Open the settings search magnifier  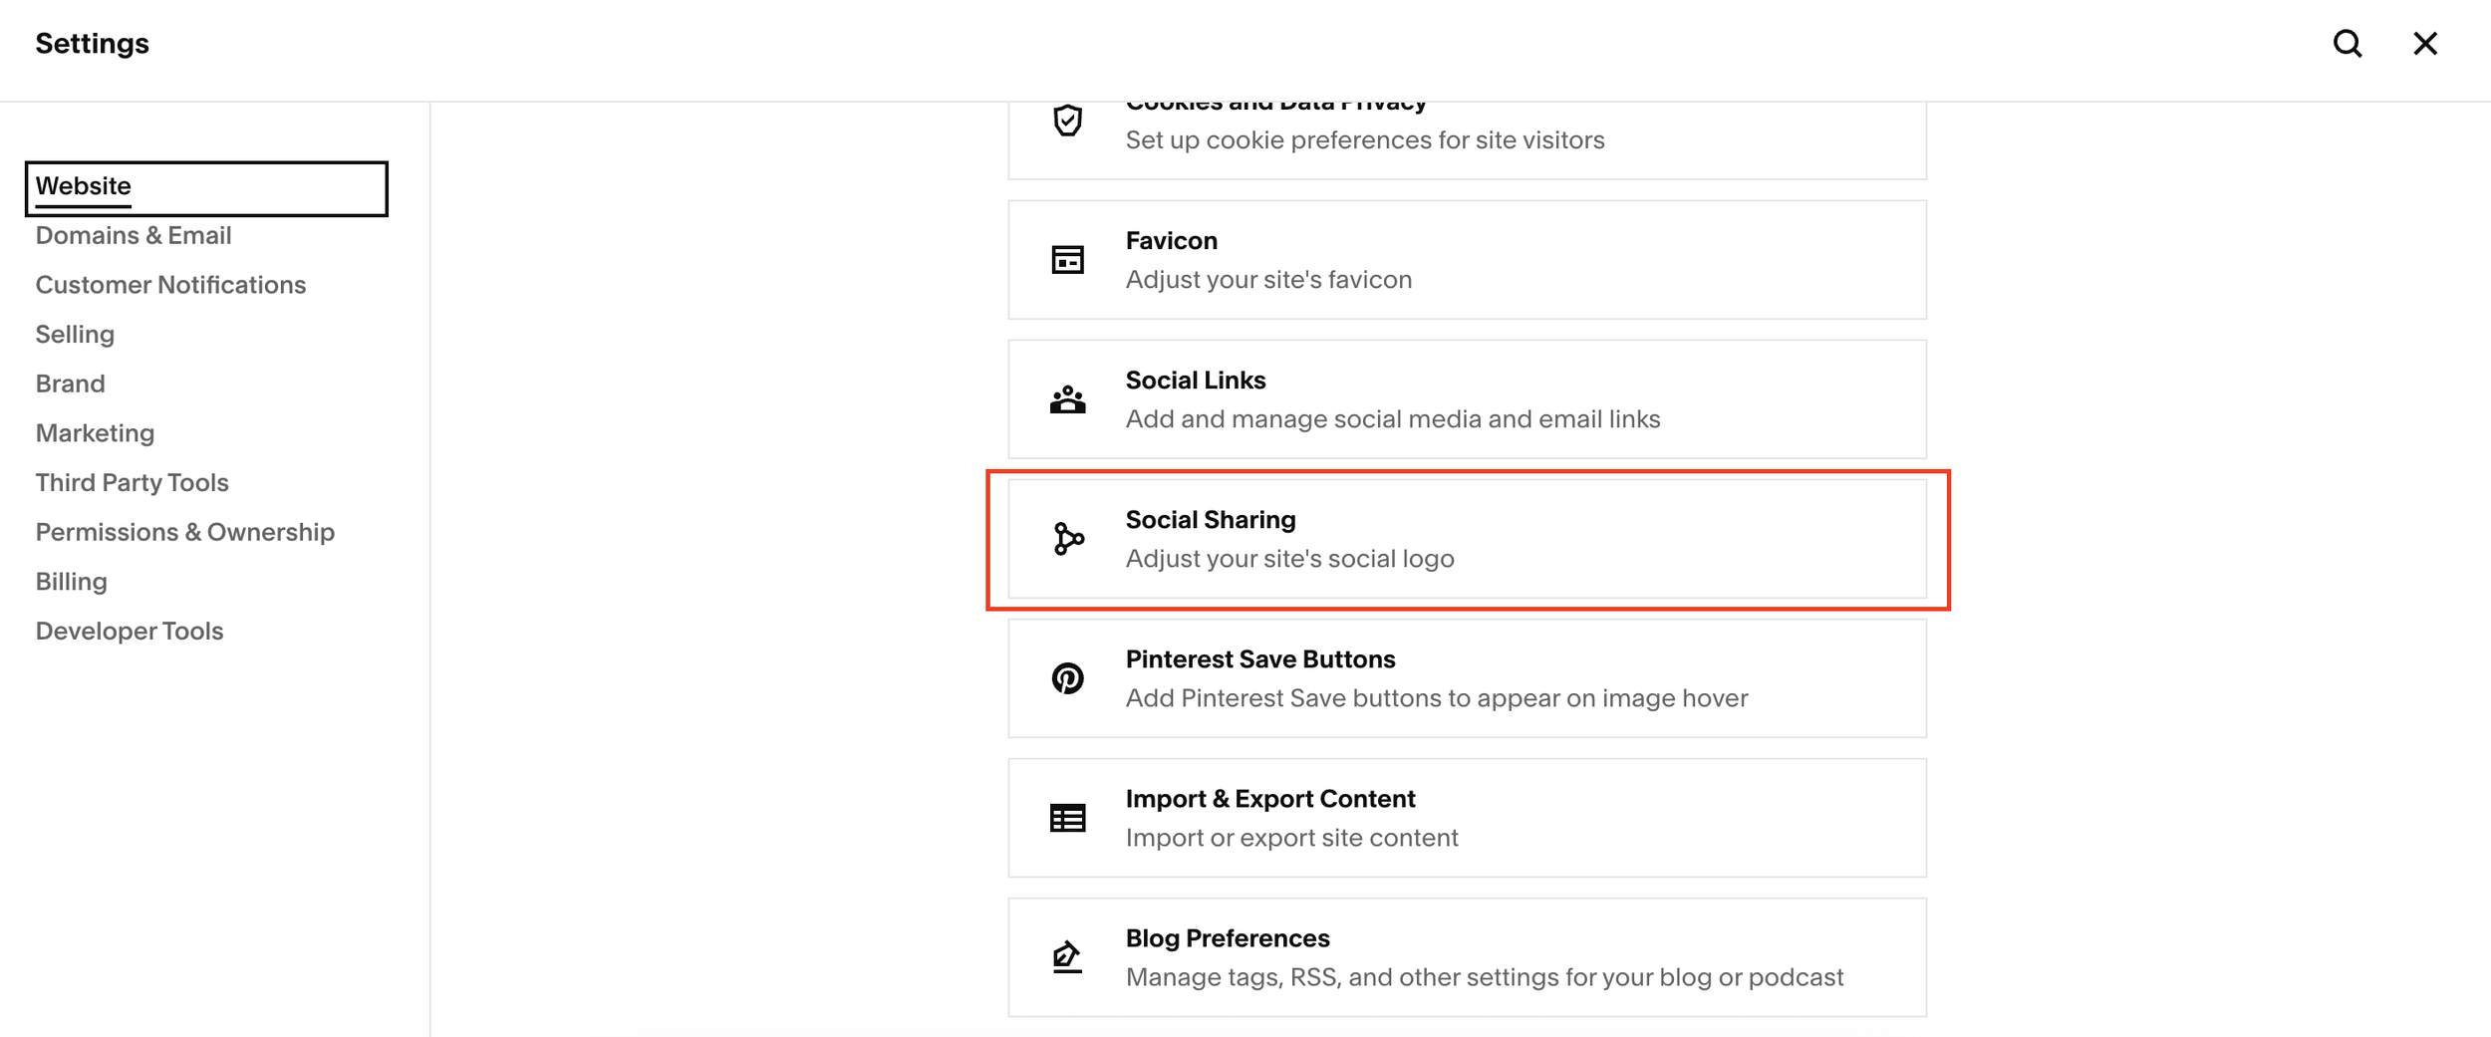tap(2349, 44)
